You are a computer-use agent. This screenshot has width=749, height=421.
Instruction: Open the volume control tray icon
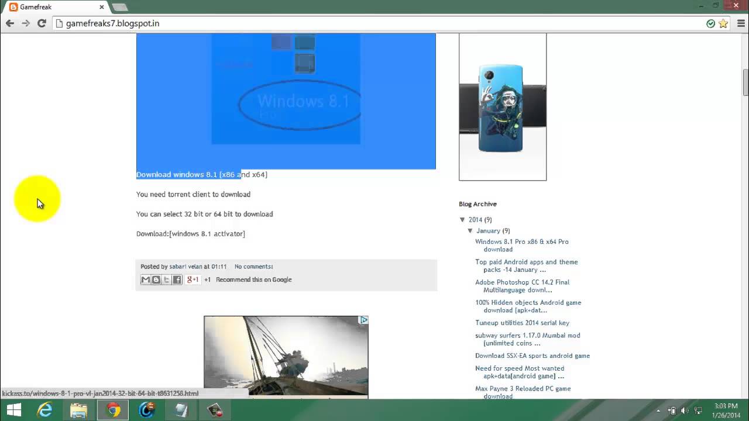685,410
